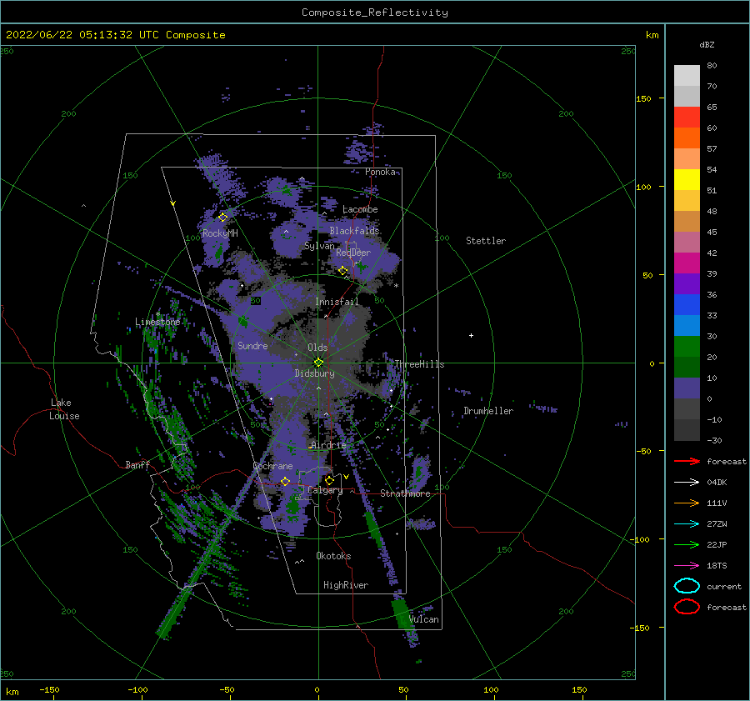Pick the yellow 51-54 dBZ color swatch
This screenshot has width=750, height=701.
pos(687,180)
